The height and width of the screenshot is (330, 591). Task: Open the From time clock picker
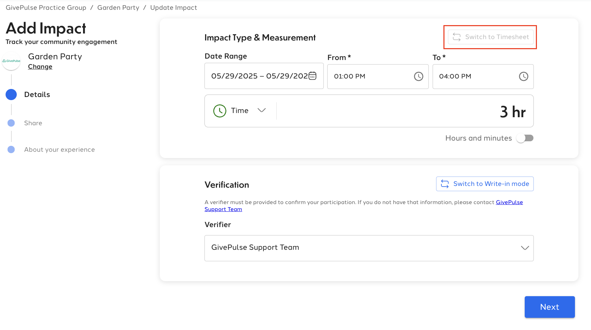click(x=418, y=76)
